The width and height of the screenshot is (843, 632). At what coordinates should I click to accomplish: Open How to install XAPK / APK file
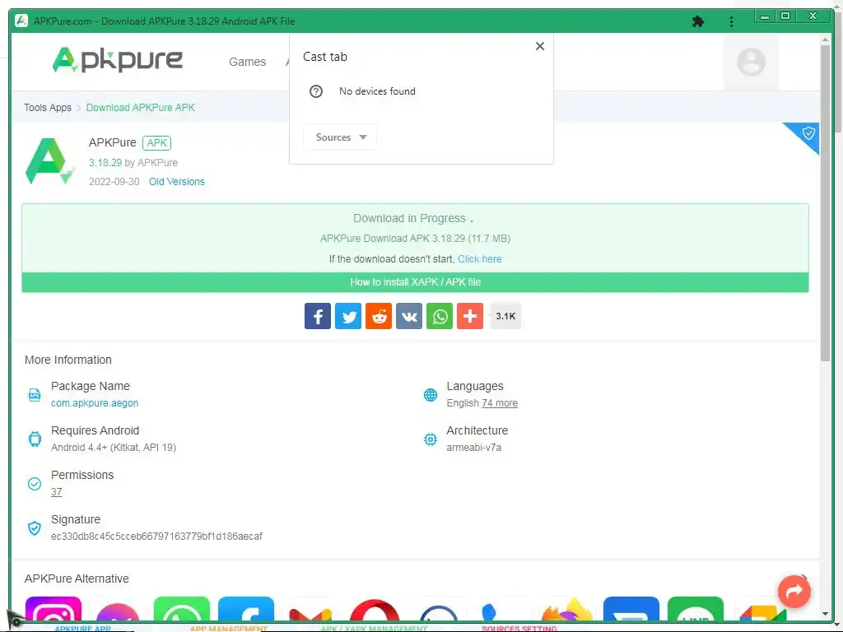tap(415, 282)
